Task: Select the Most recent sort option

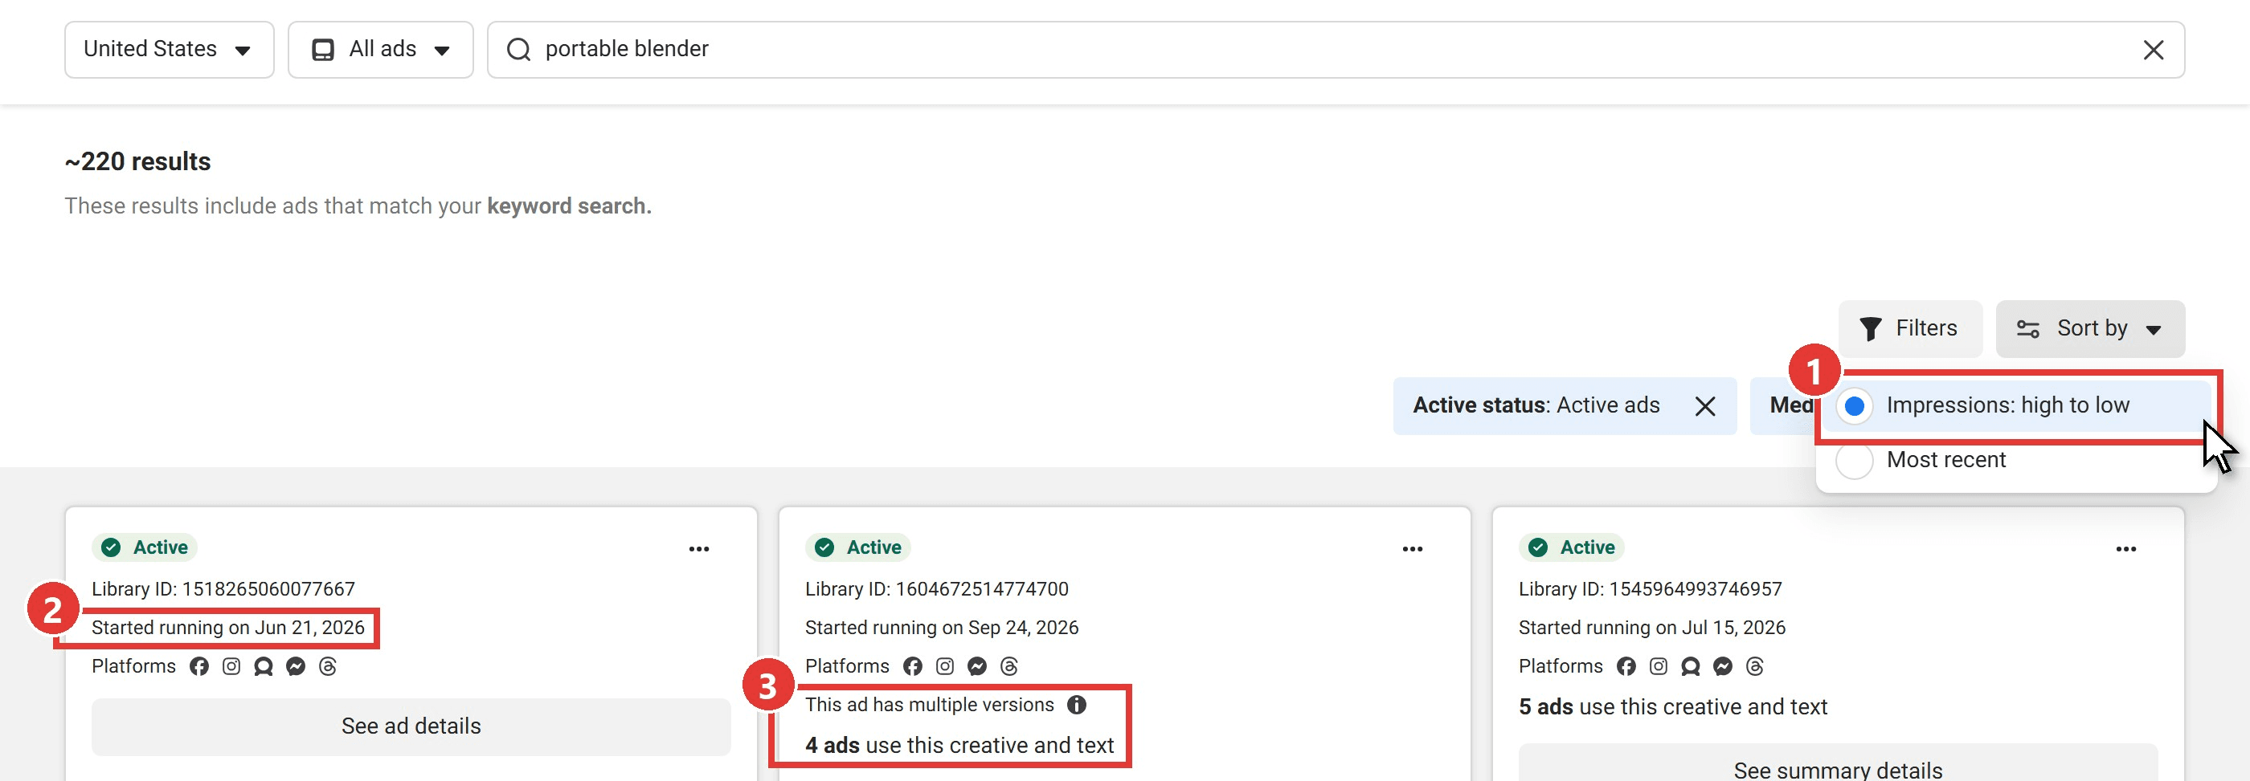Action: point(2016,460)
